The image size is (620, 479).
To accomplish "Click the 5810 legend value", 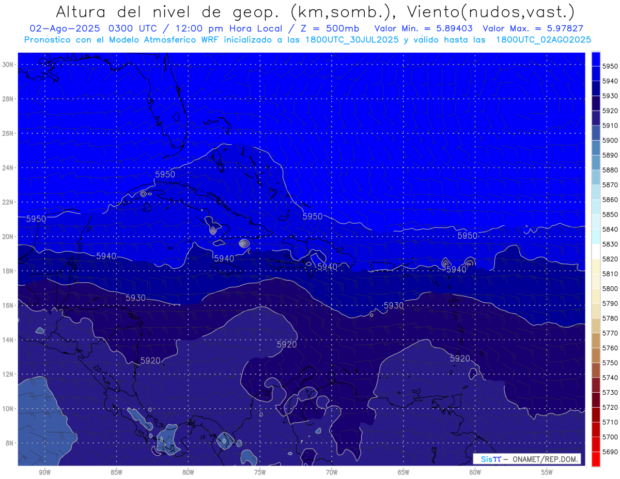I will [610, 274].
